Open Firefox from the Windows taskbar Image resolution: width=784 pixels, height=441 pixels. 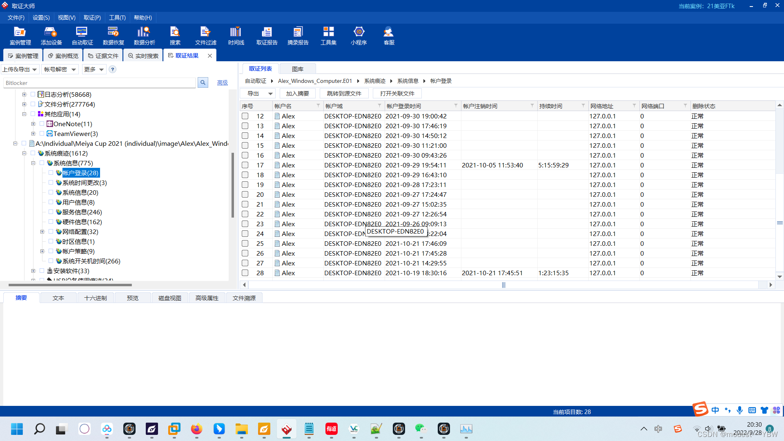[x=196, y=429]
